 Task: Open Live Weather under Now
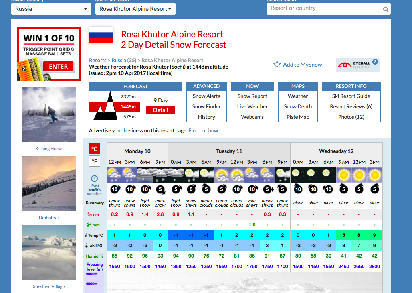coord(252,106)
